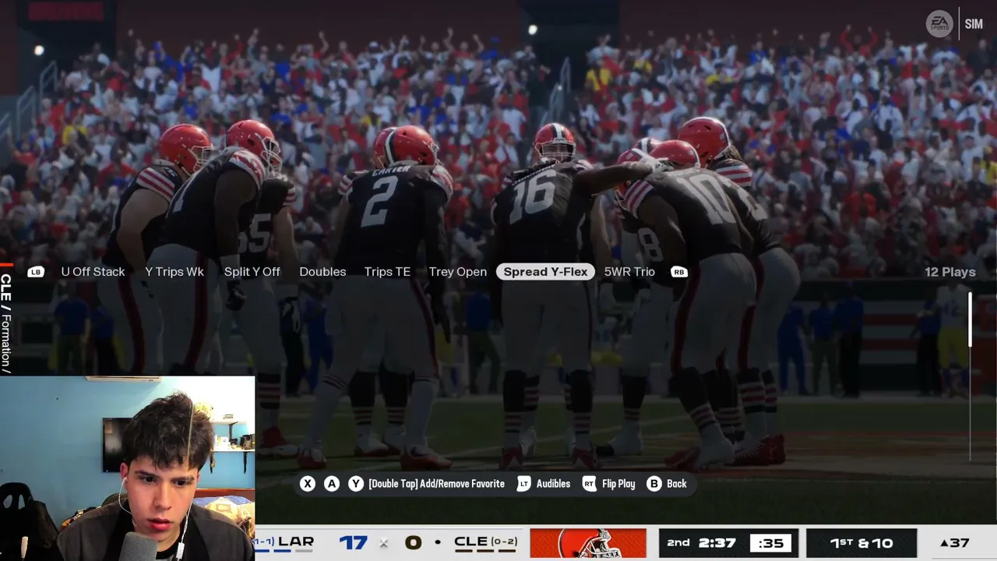Choose the Split Y Off formation

click(x=252, y=272)
